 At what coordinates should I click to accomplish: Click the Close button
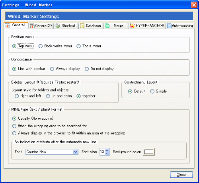181,175
